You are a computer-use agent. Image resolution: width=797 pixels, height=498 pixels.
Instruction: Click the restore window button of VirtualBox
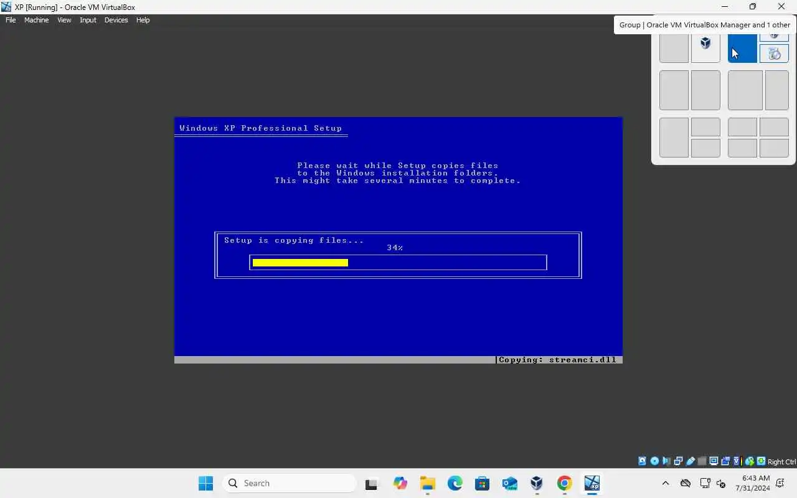pos(753,7)
